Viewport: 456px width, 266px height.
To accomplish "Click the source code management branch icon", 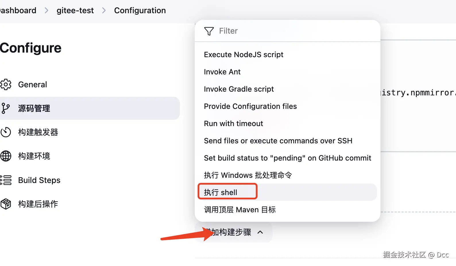I will pyautogui.click(x=6, y=108).
